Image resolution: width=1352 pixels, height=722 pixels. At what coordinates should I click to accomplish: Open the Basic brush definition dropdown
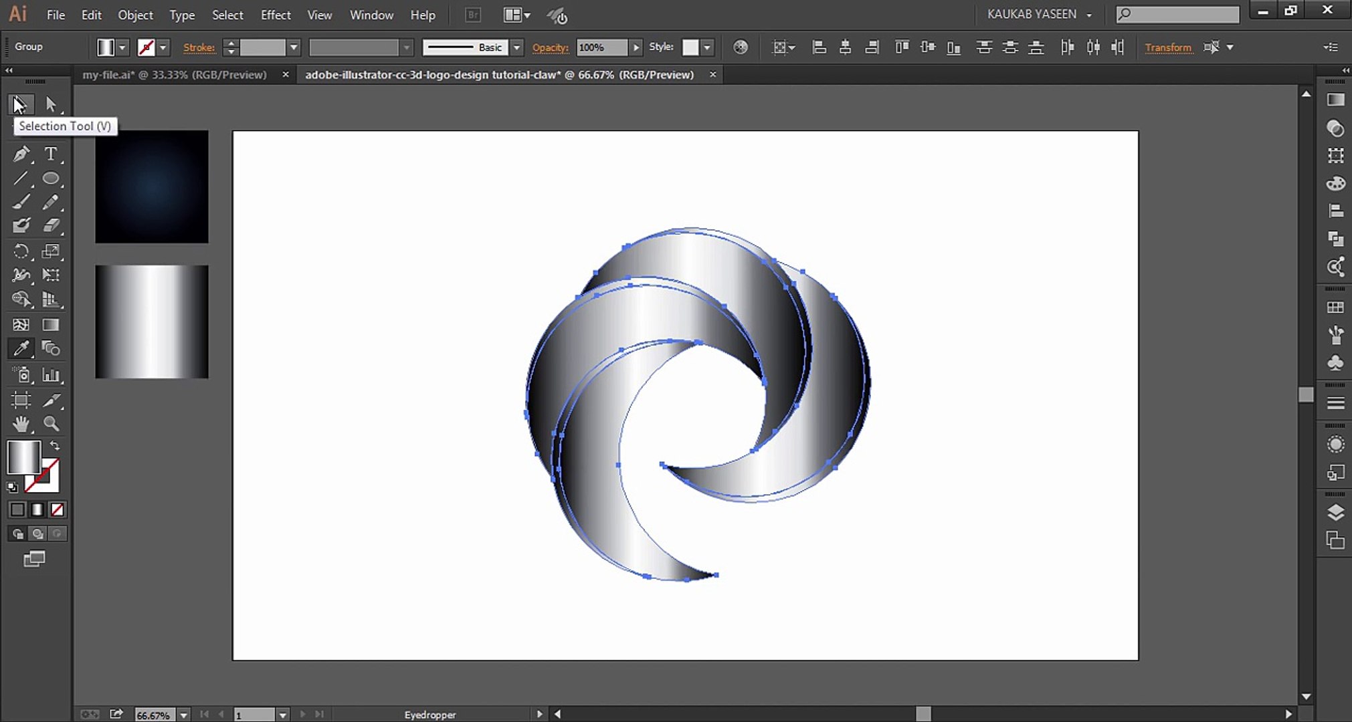(517, 47)
